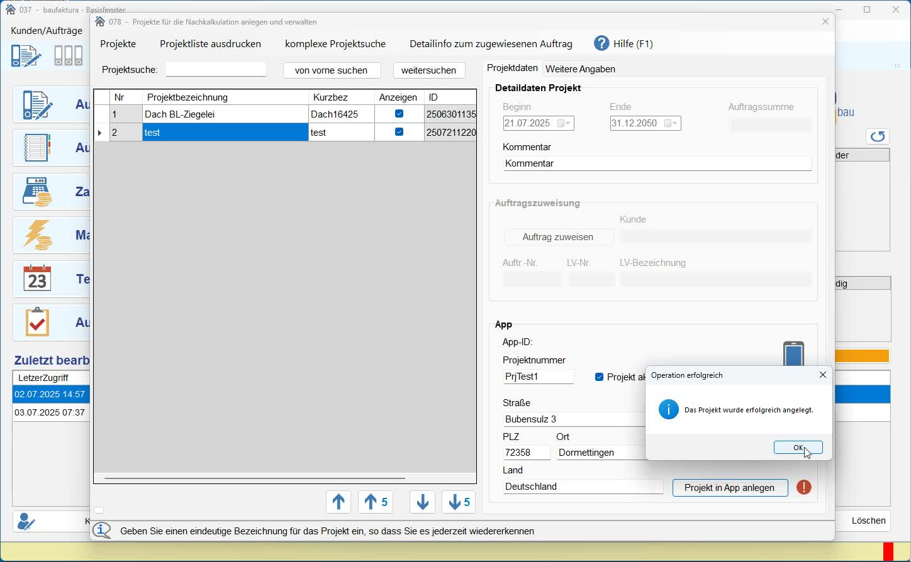Toggle Anzeigen checkbox for Dach BL-Ziegelei
Image resolution: width=911 pixels, height=562 pixels.
tap(400, 114)
